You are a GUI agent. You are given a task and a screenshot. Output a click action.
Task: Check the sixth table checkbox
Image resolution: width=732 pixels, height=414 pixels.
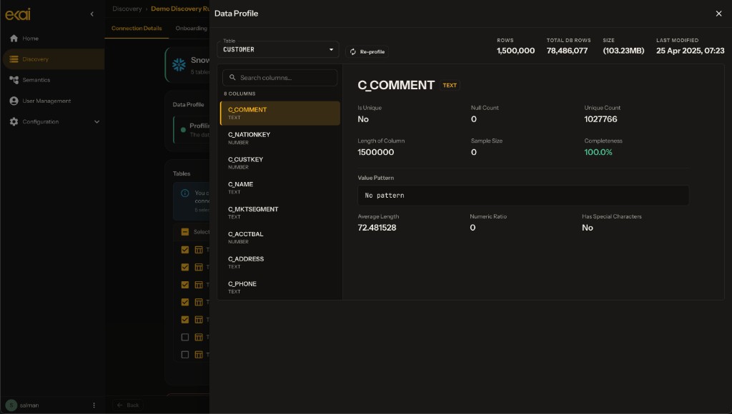click(x=185, y=337)
